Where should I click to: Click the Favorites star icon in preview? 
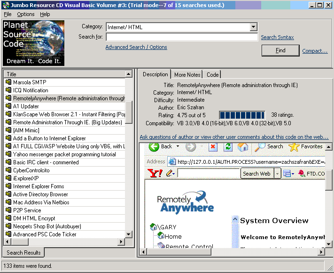coord(294,147)
